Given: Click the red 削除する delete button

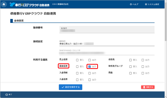Looking at the screenshot, I should tap(148, 87).
